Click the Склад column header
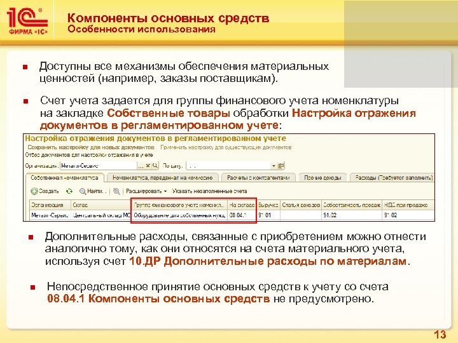This screenshot has height=343, width=458. pos(101,205)
